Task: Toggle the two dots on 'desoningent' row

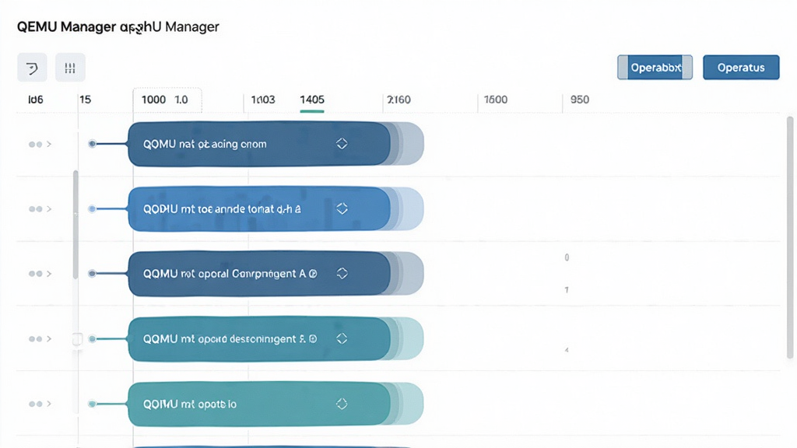Action: [36, 339]
